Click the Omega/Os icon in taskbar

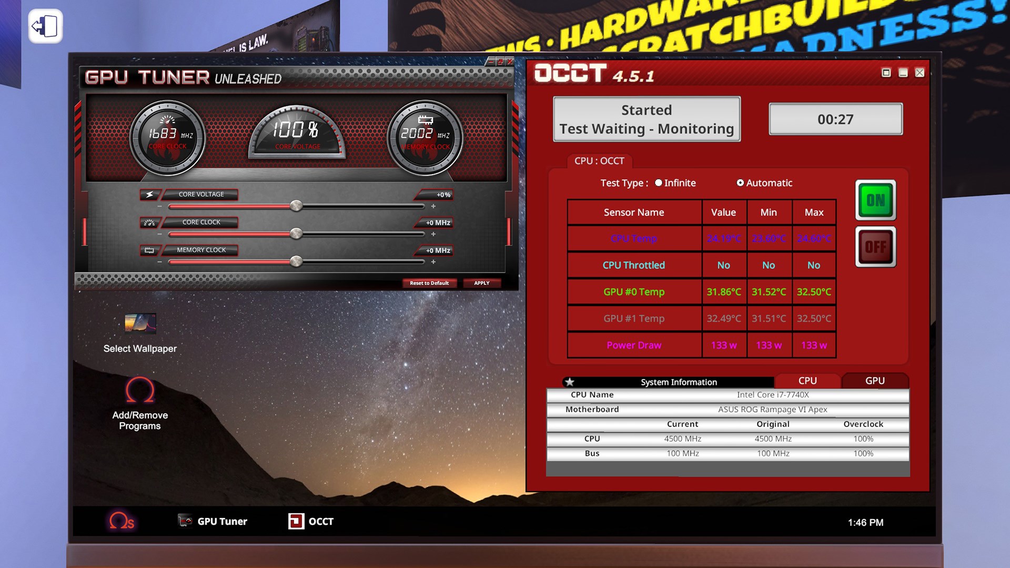(x=122, y=521)
